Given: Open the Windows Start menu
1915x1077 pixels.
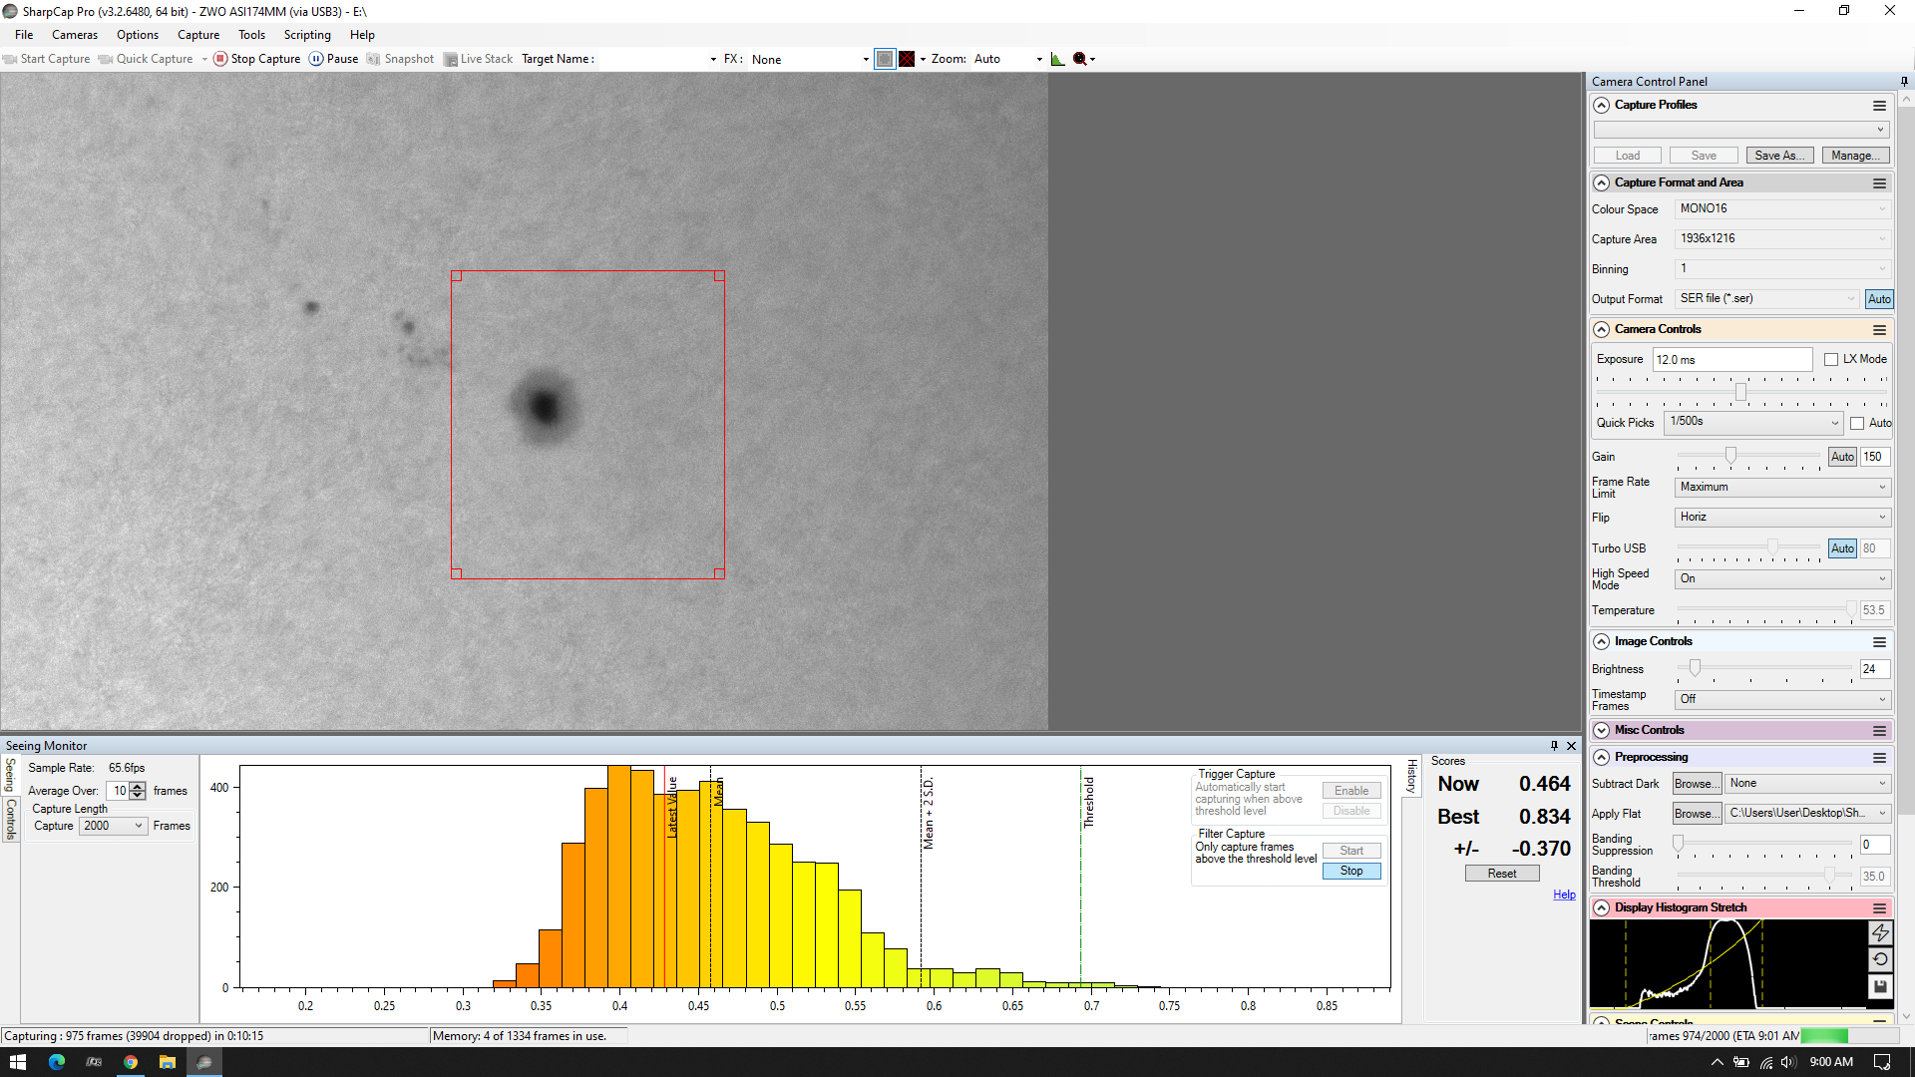Looking at the screenshot, I should pyautogui.click(x=18, y=1062).
